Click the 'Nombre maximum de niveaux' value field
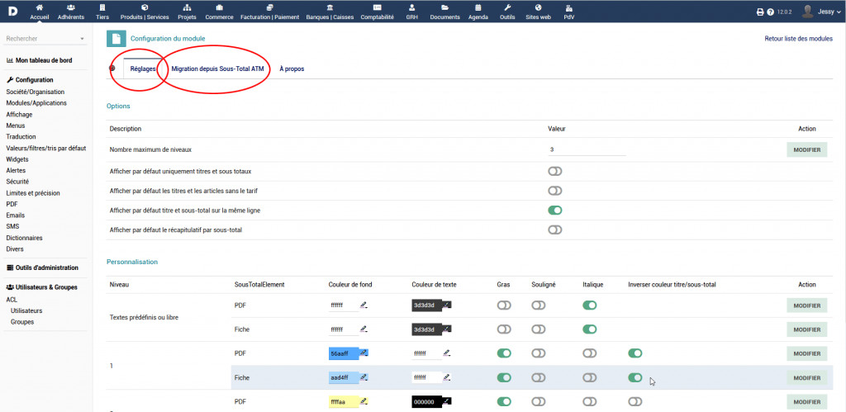846x412 pixels. [585, 149]
